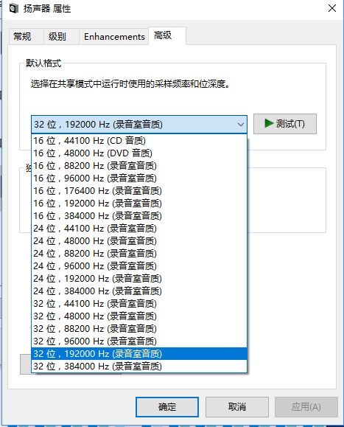The image size is (344, 427).
Task: Click the 测试(T) button
Action: point(285,124)
